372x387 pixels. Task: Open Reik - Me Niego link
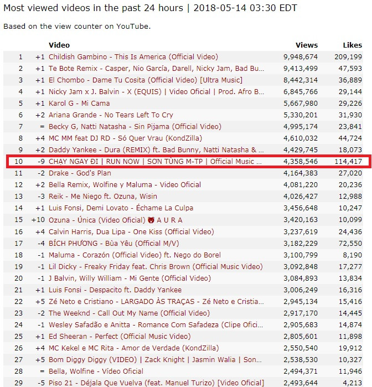click(x=103, y=196)
